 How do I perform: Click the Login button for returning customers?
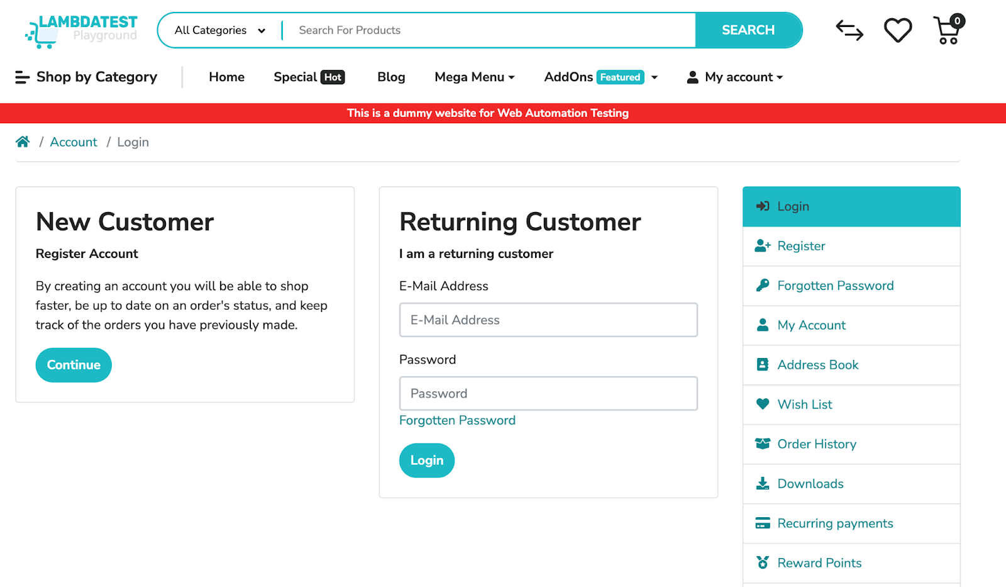426,460
